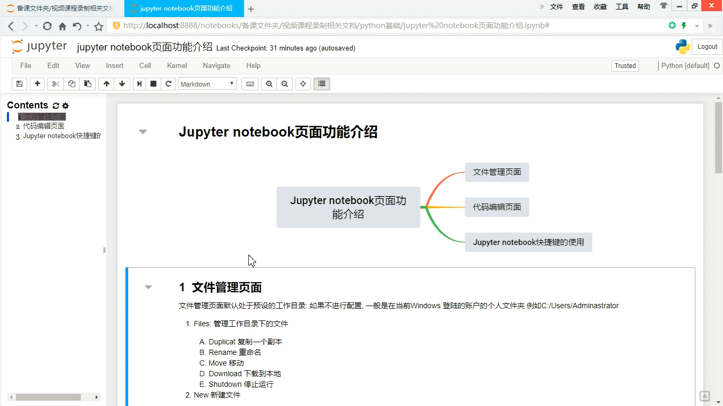Viewport: 723px width, 406px height.
Task: Expand hidden browser menu chevrons
Action: (542, 6)
